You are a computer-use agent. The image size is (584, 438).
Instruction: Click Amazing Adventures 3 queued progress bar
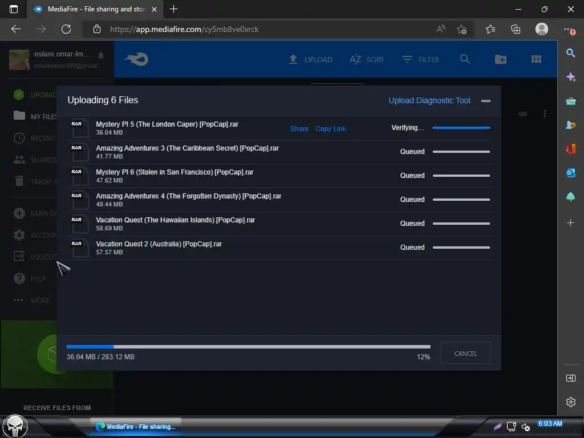point(461,152)
